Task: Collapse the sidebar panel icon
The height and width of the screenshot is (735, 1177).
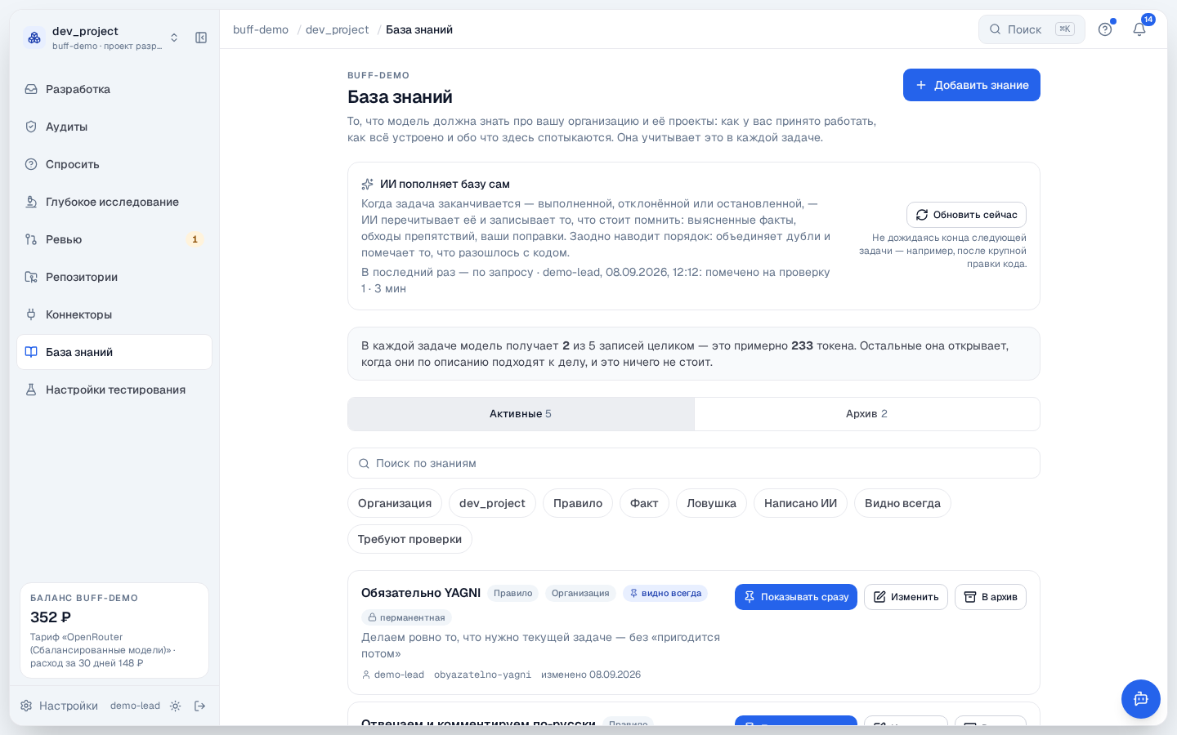Action: [201, 38]
